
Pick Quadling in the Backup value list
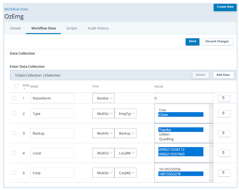click(x=181, y=139)
